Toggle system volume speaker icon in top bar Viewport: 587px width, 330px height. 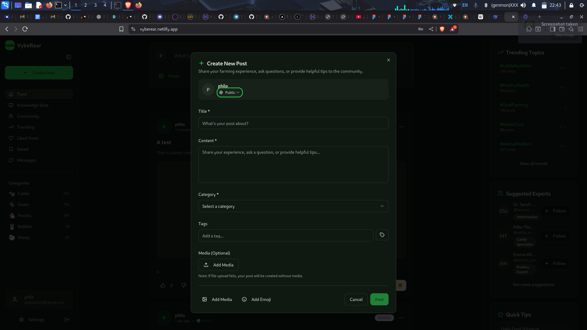tap(523, 5)
